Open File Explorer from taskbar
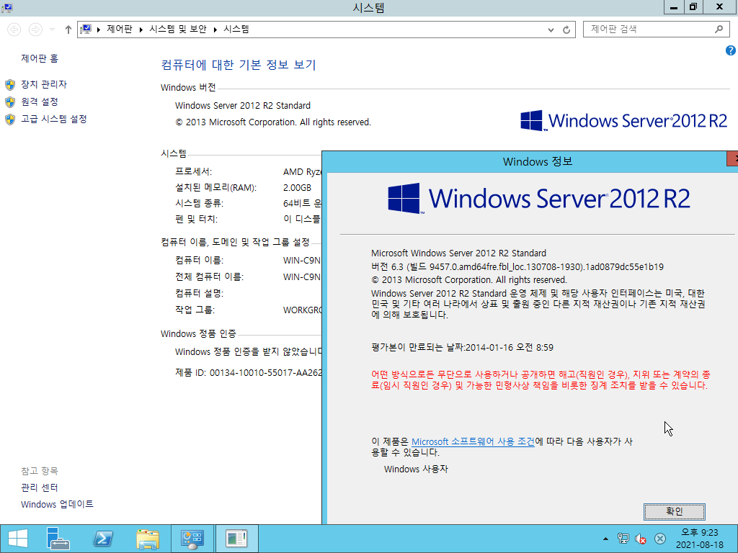Screen dimensions: 738x553 click(147, 539)
